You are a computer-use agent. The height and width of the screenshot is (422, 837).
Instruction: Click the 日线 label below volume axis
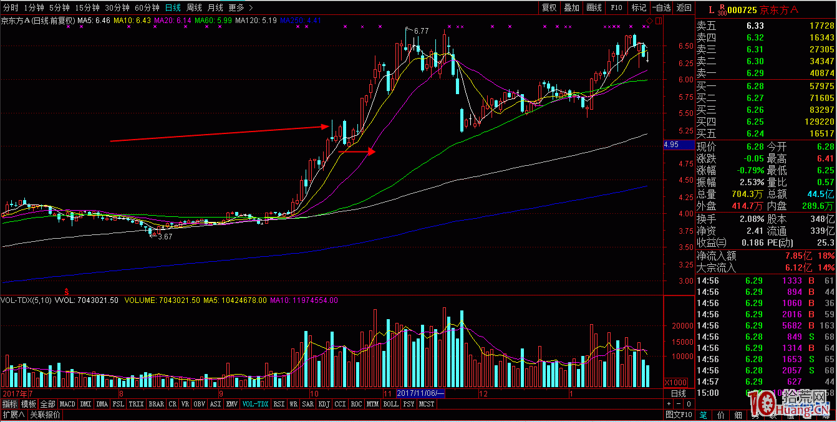pyautogui.click(x=679, y=393)
